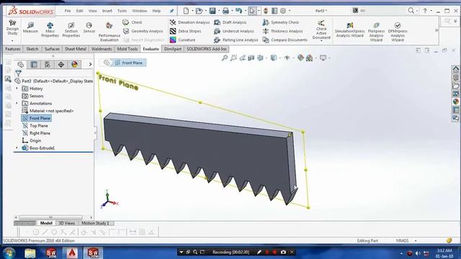Open Compare Documents
Viewport: 461px width, 259px height.
285,40
